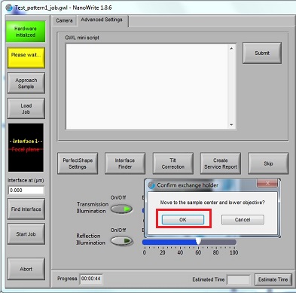Start the job with Start Job

pos(26,234)
